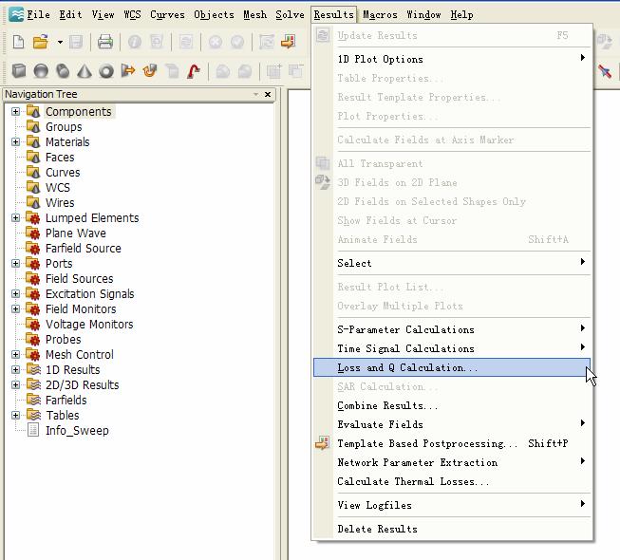The height and width of the screenshot is (560, 620).
Task: Click the Template Based Postprocessing menu icon
Action: coord(322,443)
